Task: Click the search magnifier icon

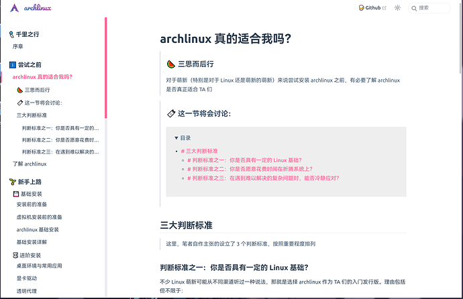Action: tap(414, 8)
